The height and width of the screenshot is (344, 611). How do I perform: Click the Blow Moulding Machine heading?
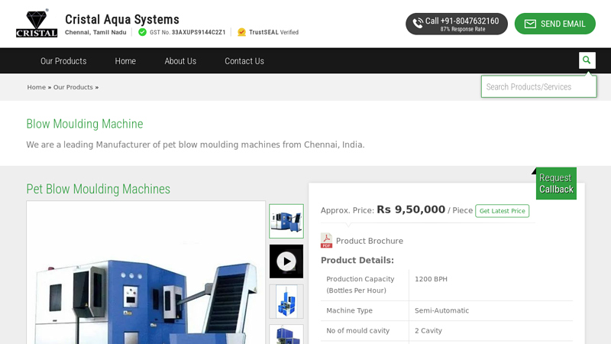coord(85,124)
